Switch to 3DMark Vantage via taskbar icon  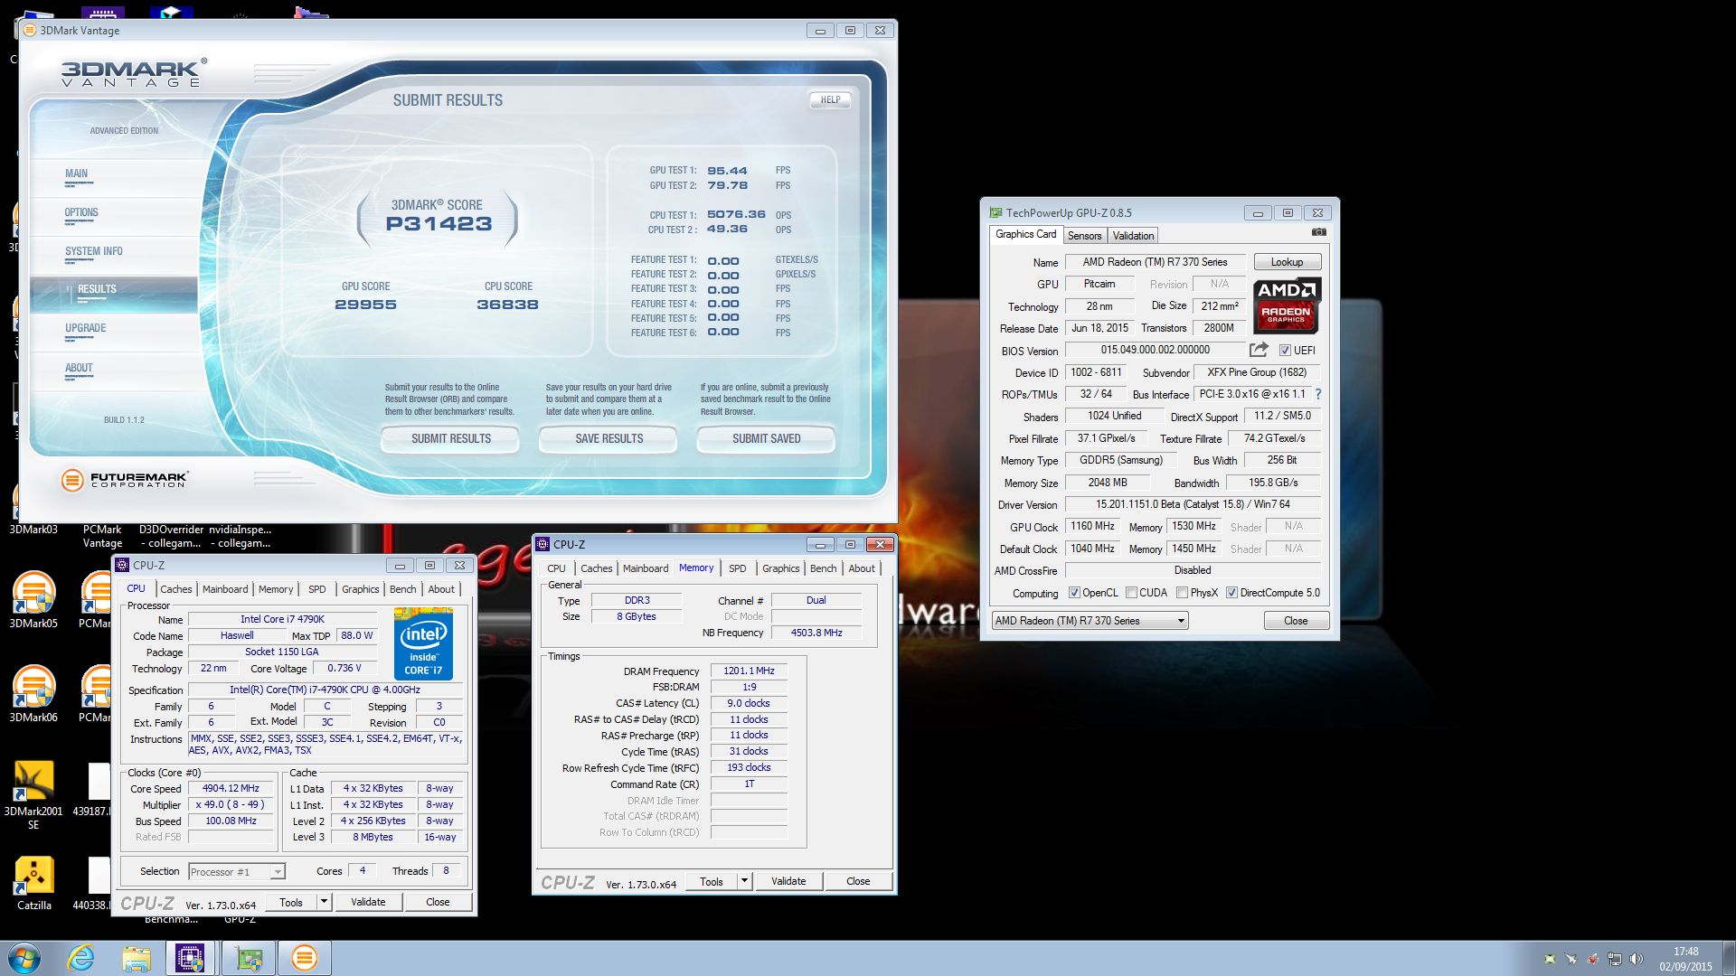305,958
